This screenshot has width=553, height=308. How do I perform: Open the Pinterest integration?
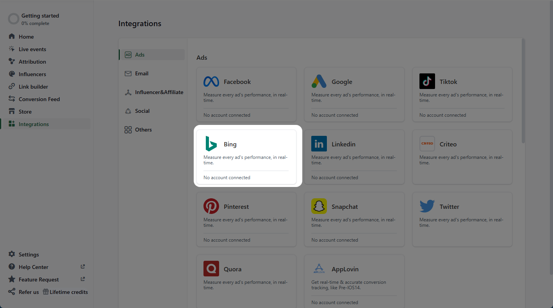pos(211,206)
